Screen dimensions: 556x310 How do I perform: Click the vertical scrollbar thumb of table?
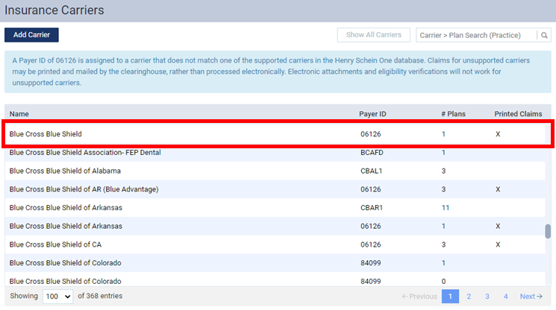(x=548, y=232)
